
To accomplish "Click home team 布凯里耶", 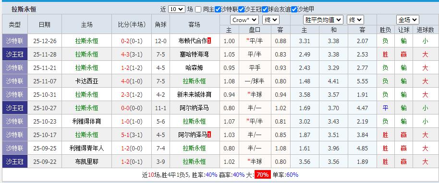I will [86, 161].
